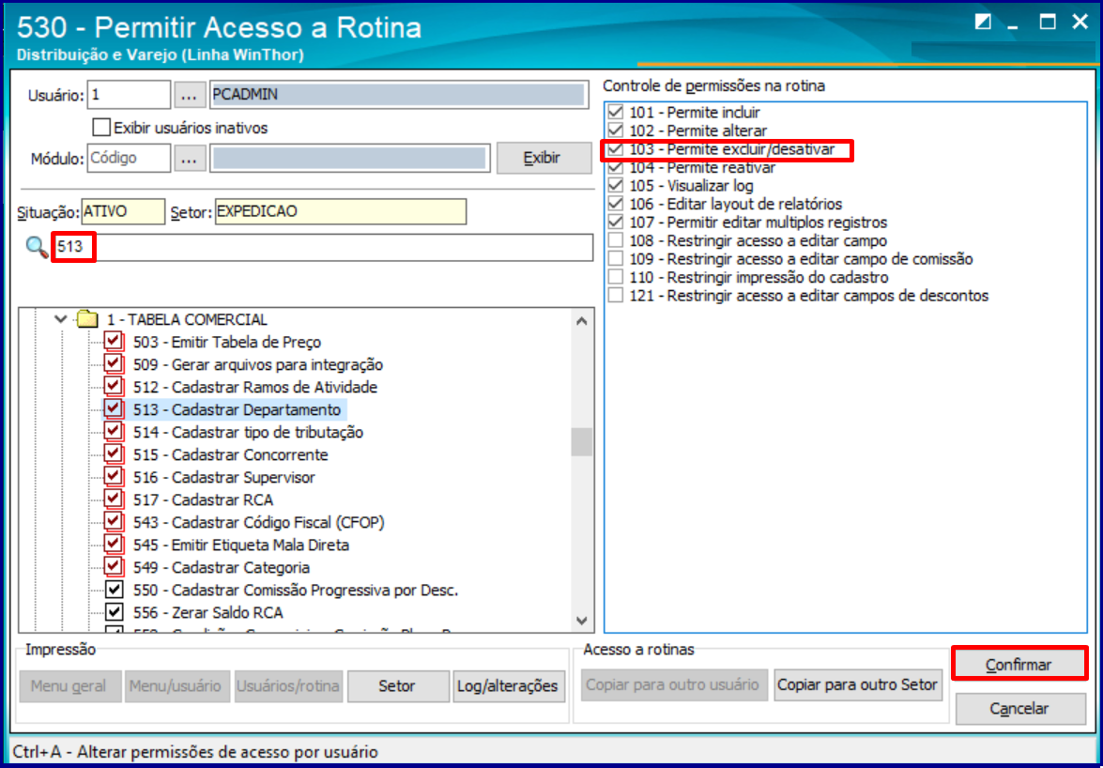Toggle checkbox for 503 - Emitir Tabela de Preço
Image resolution: width=1103 pixels, height=768 pixels.
114,343
